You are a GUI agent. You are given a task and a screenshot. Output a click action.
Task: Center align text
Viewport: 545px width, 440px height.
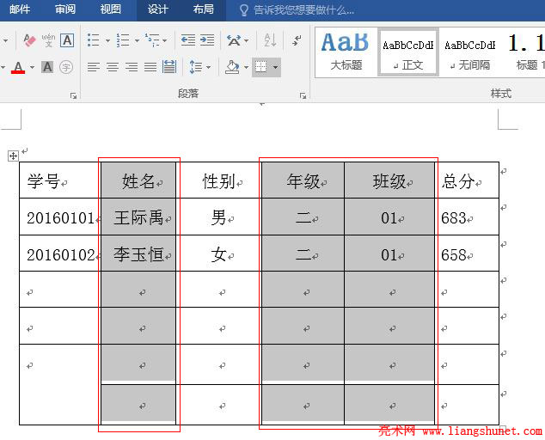click(113, 67)
